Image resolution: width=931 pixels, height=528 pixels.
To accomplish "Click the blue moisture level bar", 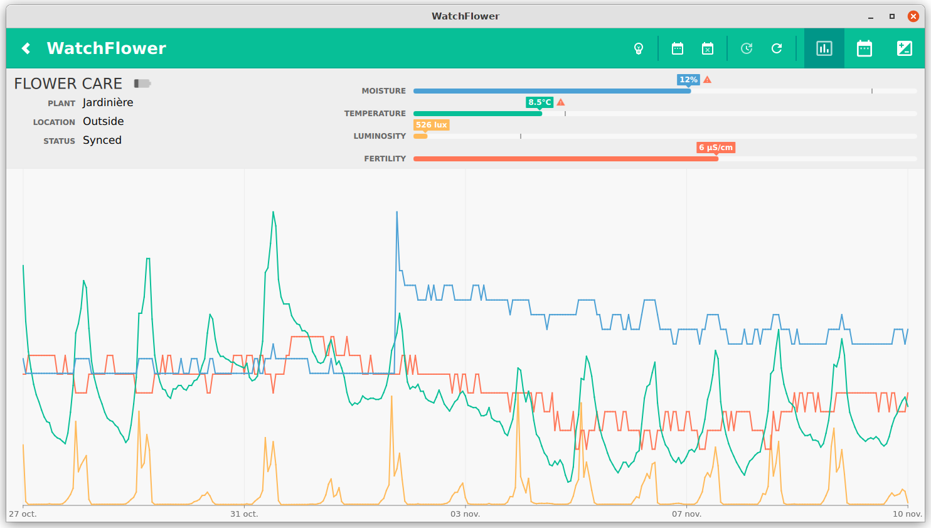I will click(552, 91).
